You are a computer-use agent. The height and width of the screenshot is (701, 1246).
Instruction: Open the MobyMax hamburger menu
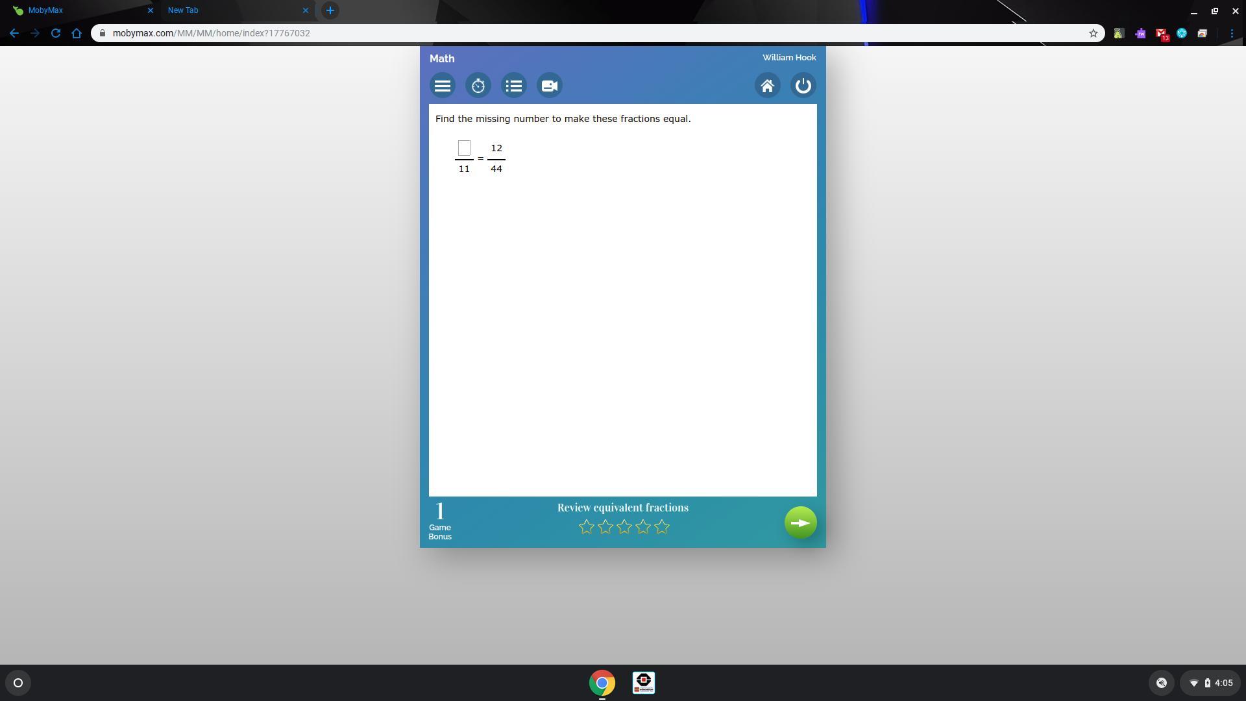click(443, 86)
